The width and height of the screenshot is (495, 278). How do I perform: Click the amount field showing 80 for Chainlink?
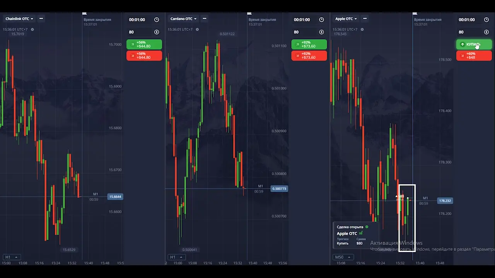tap(139, 32)
